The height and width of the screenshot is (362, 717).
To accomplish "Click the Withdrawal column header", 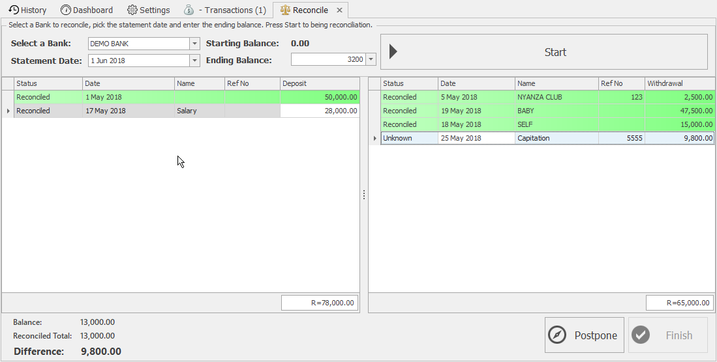I will [679, 83].
